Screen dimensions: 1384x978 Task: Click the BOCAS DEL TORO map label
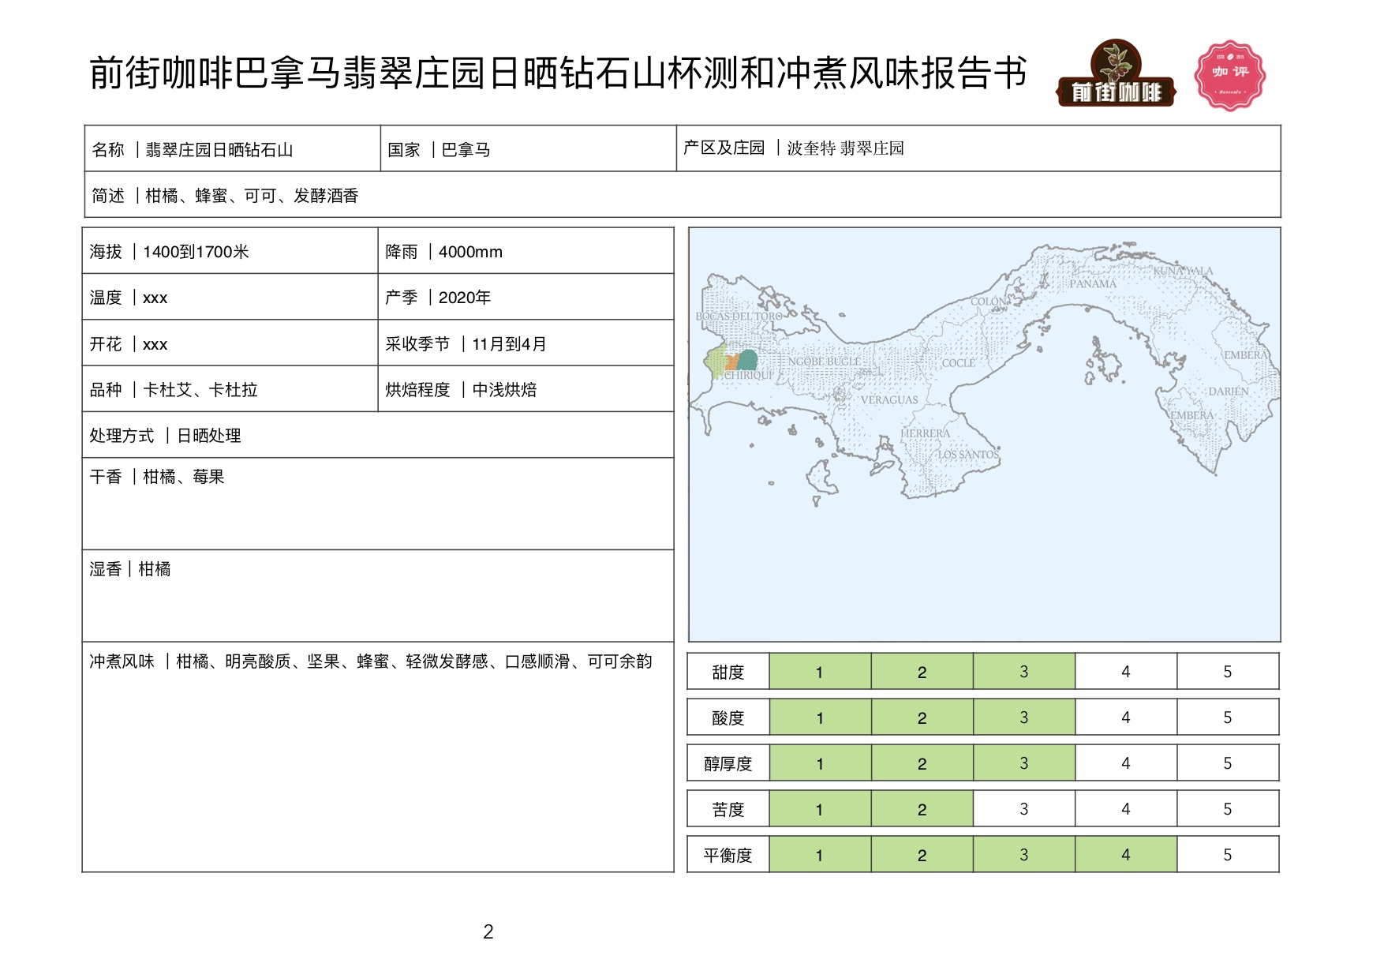(x=739, y=317)
